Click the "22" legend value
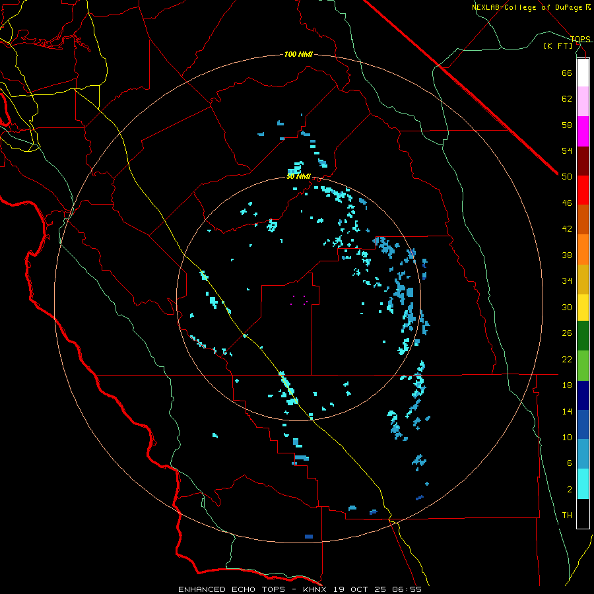The height and width of the screenshot is (594, 594). pos(567,359)
